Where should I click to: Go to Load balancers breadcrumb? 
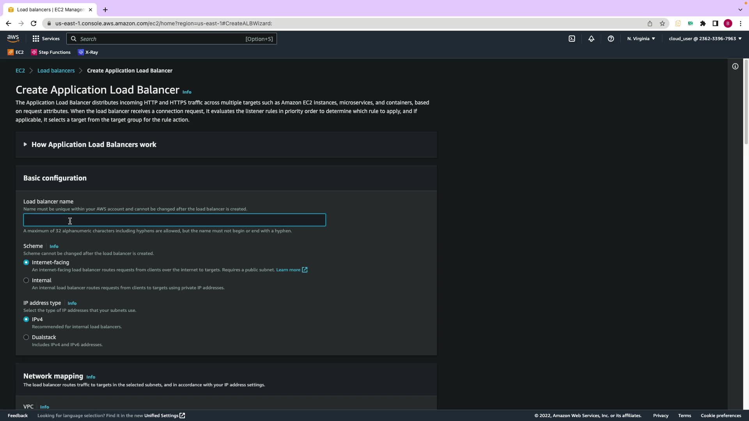(x=56, y=71)
